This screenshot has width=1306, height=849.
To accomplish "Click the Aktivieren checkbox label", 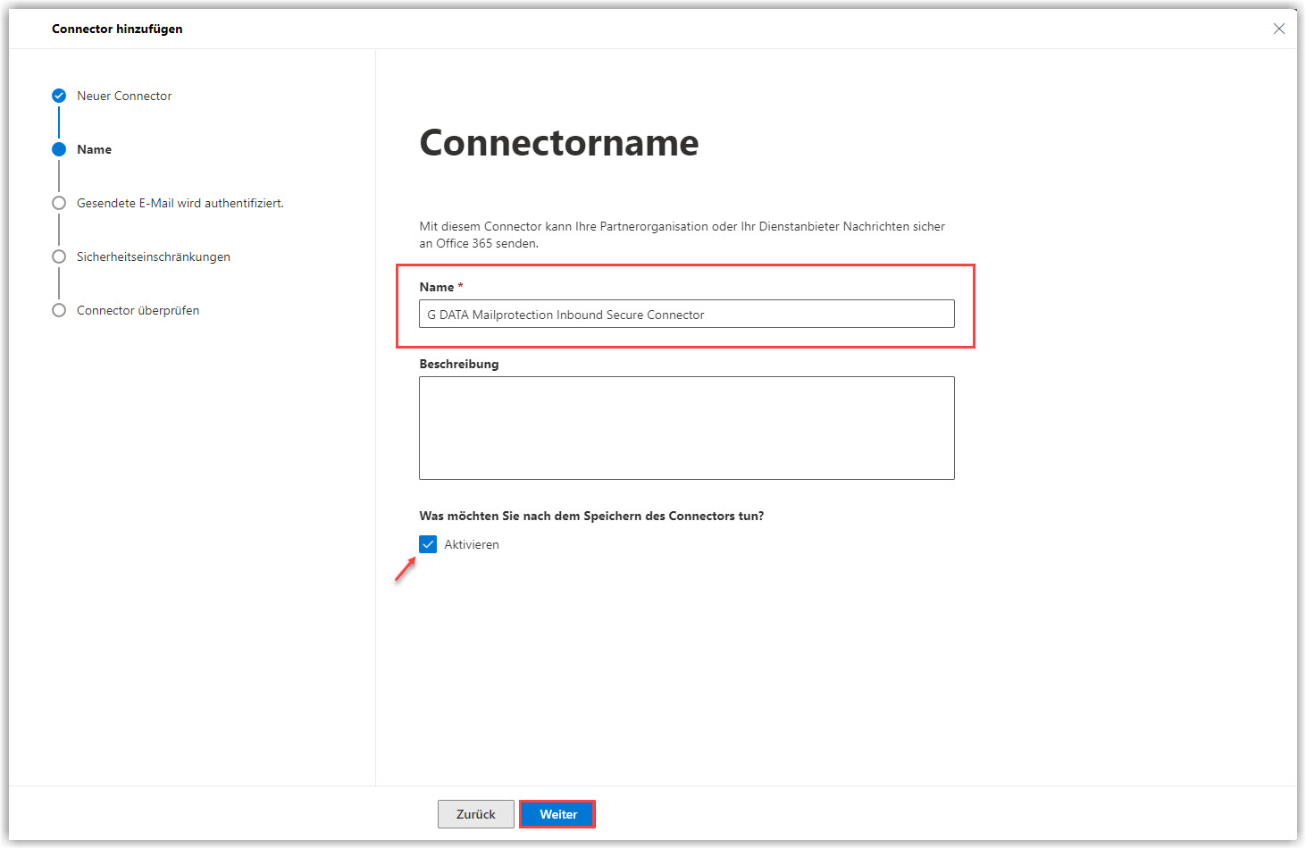I will point(472,544).
